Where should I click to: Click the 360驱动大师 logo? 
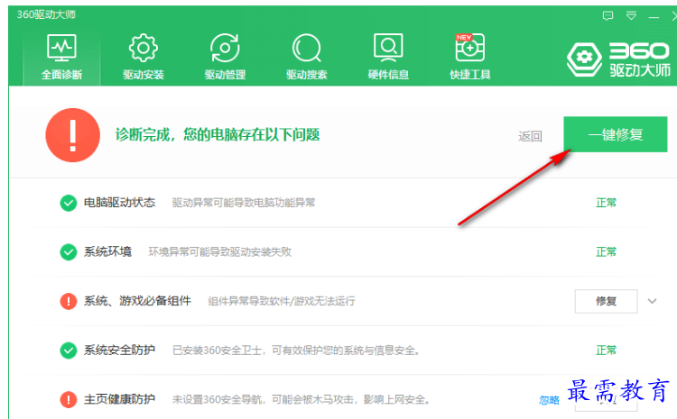coord(618,59)
